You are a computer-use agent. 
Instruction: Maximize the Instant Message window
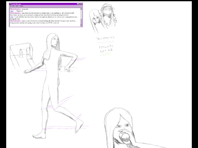click(x=80, y=4)
